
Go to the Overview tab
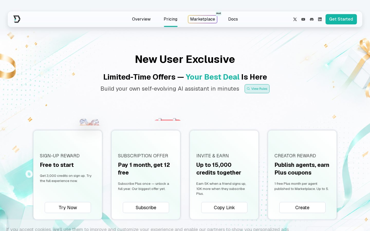[x=141, y=19]
